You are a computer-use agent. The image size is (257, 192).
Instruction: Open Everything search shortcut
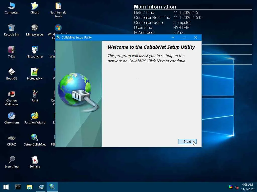[12, 162]
